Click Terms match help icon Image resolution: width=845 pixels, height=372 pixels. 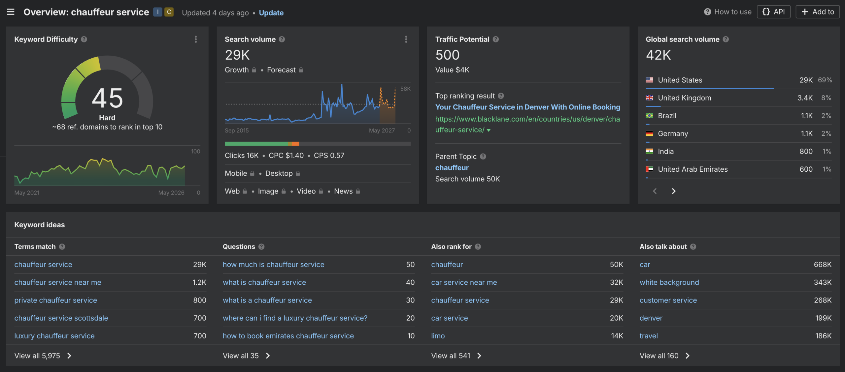tap(62, 247)
